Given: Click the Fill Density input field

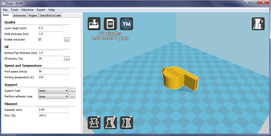Looking at the screenshot, I should (51, 59).
